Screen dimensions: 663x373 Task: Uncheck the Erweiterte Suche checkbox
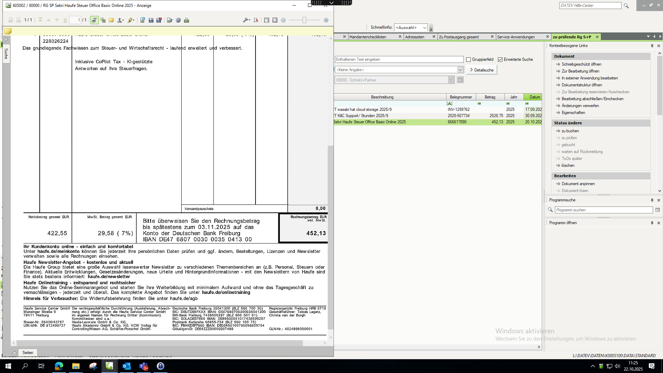pos(500,60)
